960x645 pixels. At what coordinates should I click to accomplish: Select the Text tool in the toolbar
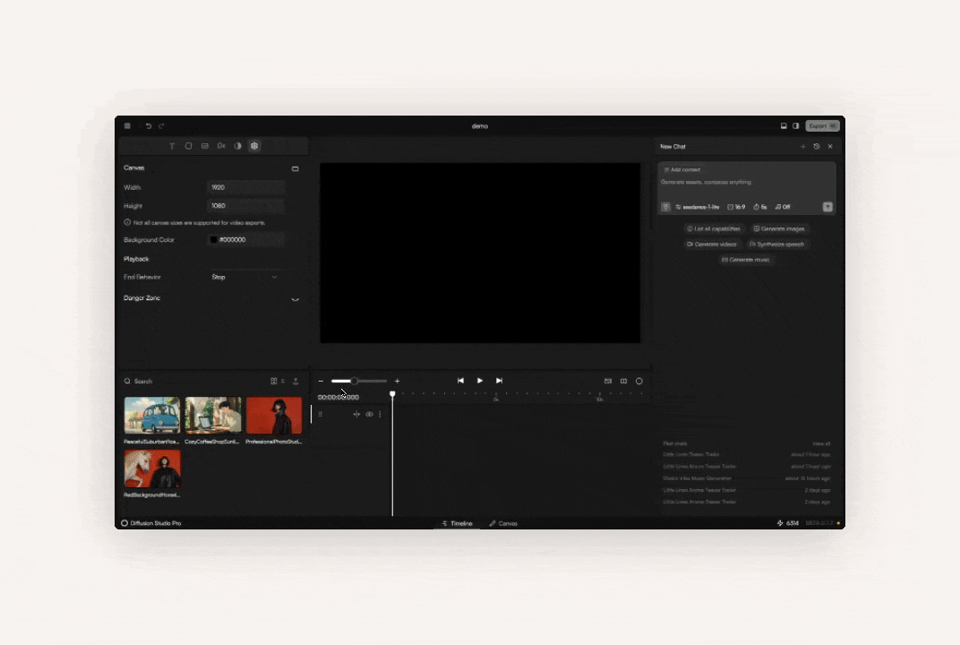[172, 145]
